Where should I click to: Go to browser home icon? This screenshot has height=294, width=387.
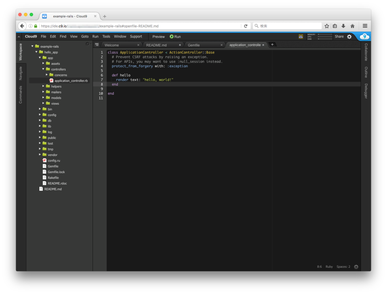(x=353, y=26)
